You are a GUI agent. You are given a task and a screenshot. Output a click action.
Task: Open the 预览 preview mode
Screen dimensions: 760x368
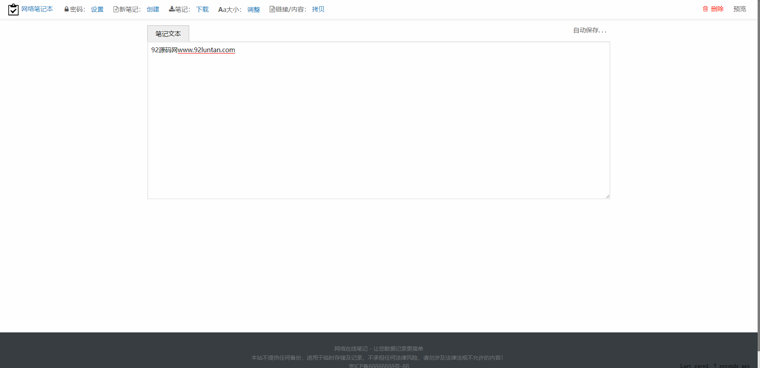coord(739,9)
